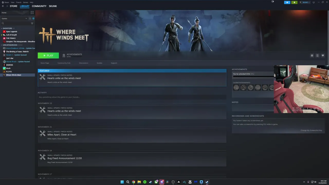Open the Help menu

point(31,2)
